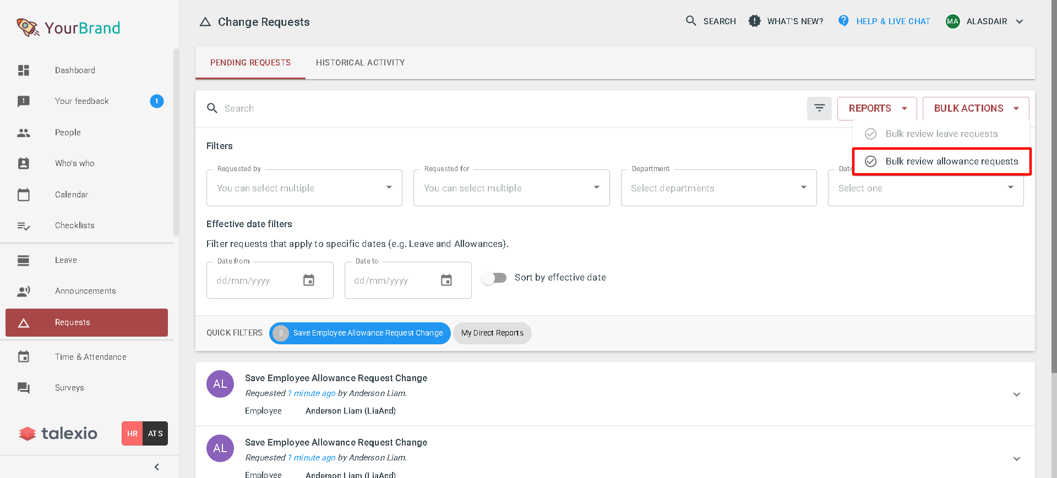The image size is (1057, 478).
Task: Toggle the Save Employee Allowance Request Change quick filter
Action: click(x=360, y=333)
